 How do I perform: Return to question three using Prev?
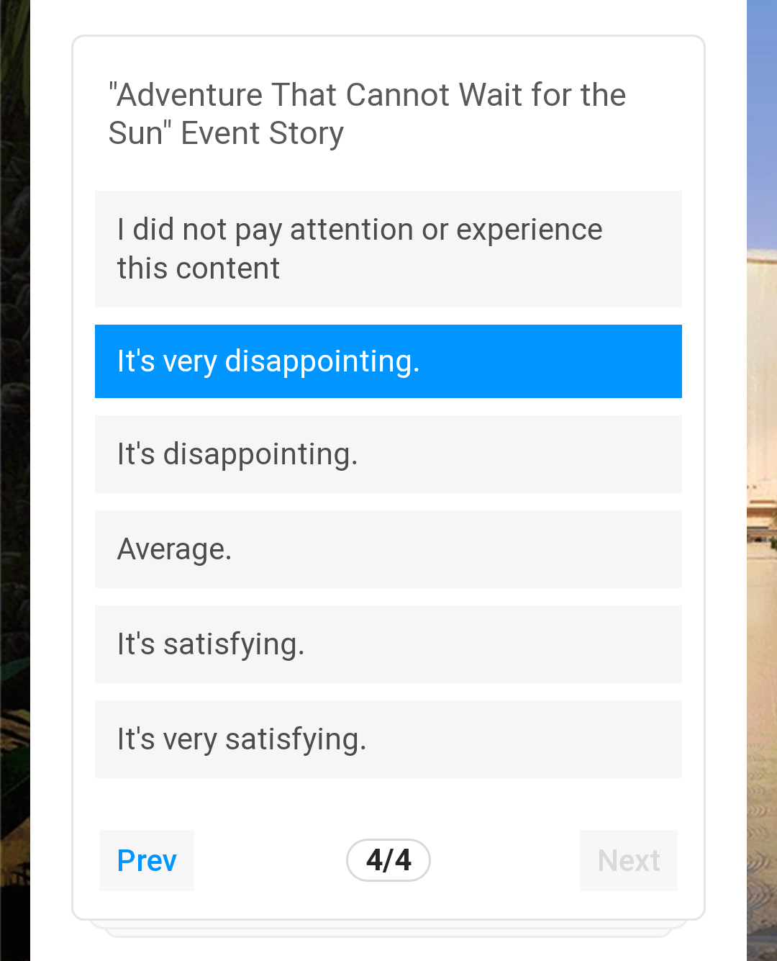click(x=147, y=860)
